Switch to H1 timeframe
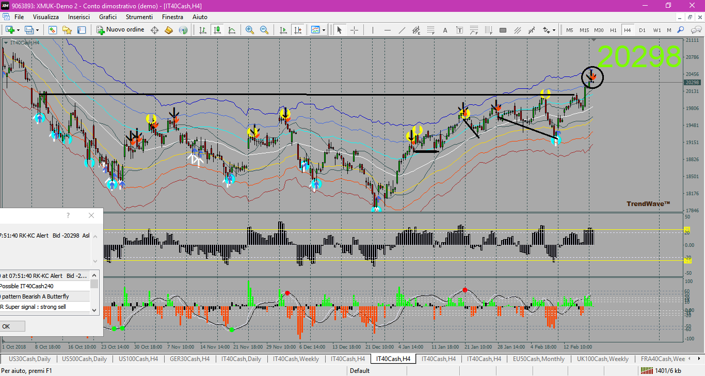The height and width of the screenshot is (376, 705). coord(613,30)
